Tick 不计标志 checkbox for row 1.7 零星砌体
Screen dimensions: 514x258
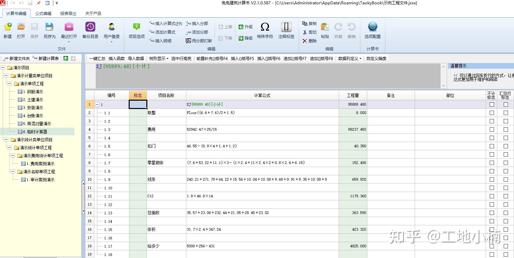click(x=492, y=163)
